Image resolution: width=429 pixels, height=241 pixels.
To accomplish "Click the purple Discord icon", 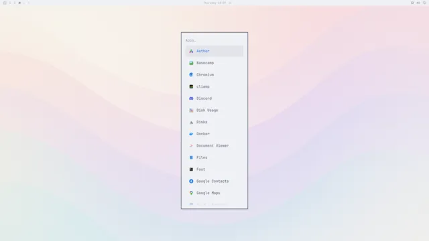I will point(191,98).
